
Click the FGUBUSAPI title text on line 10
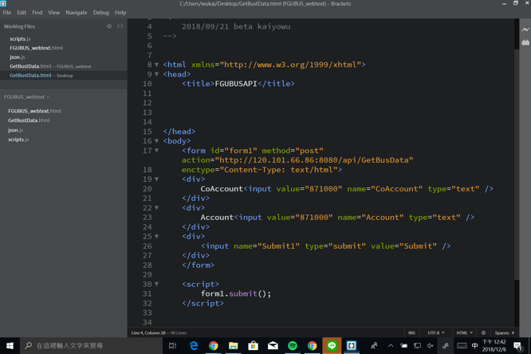pyautogui.click(x=236, y=84)
